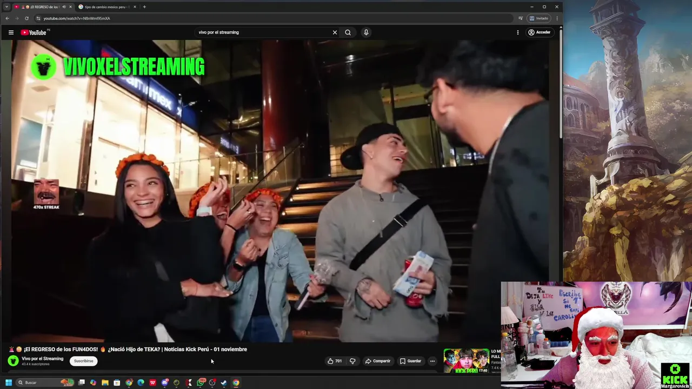Image resolution: width=692 pixels, height=389 pixels.
Task: Open the Chrome three-dot menu
Action: pos(557,18)
